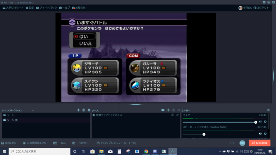This screenshot has height=155, width=276.
Task: Expand the right side panel handle
Action: click(273, 75)
